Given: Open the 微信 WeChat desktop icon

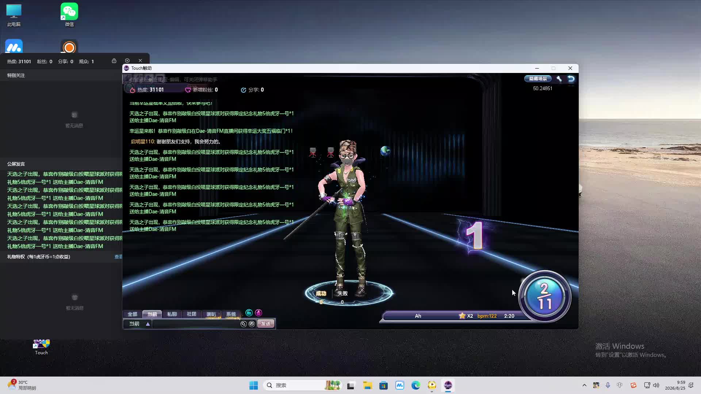Looking at the screenshot, I should [x=69, y=15].
